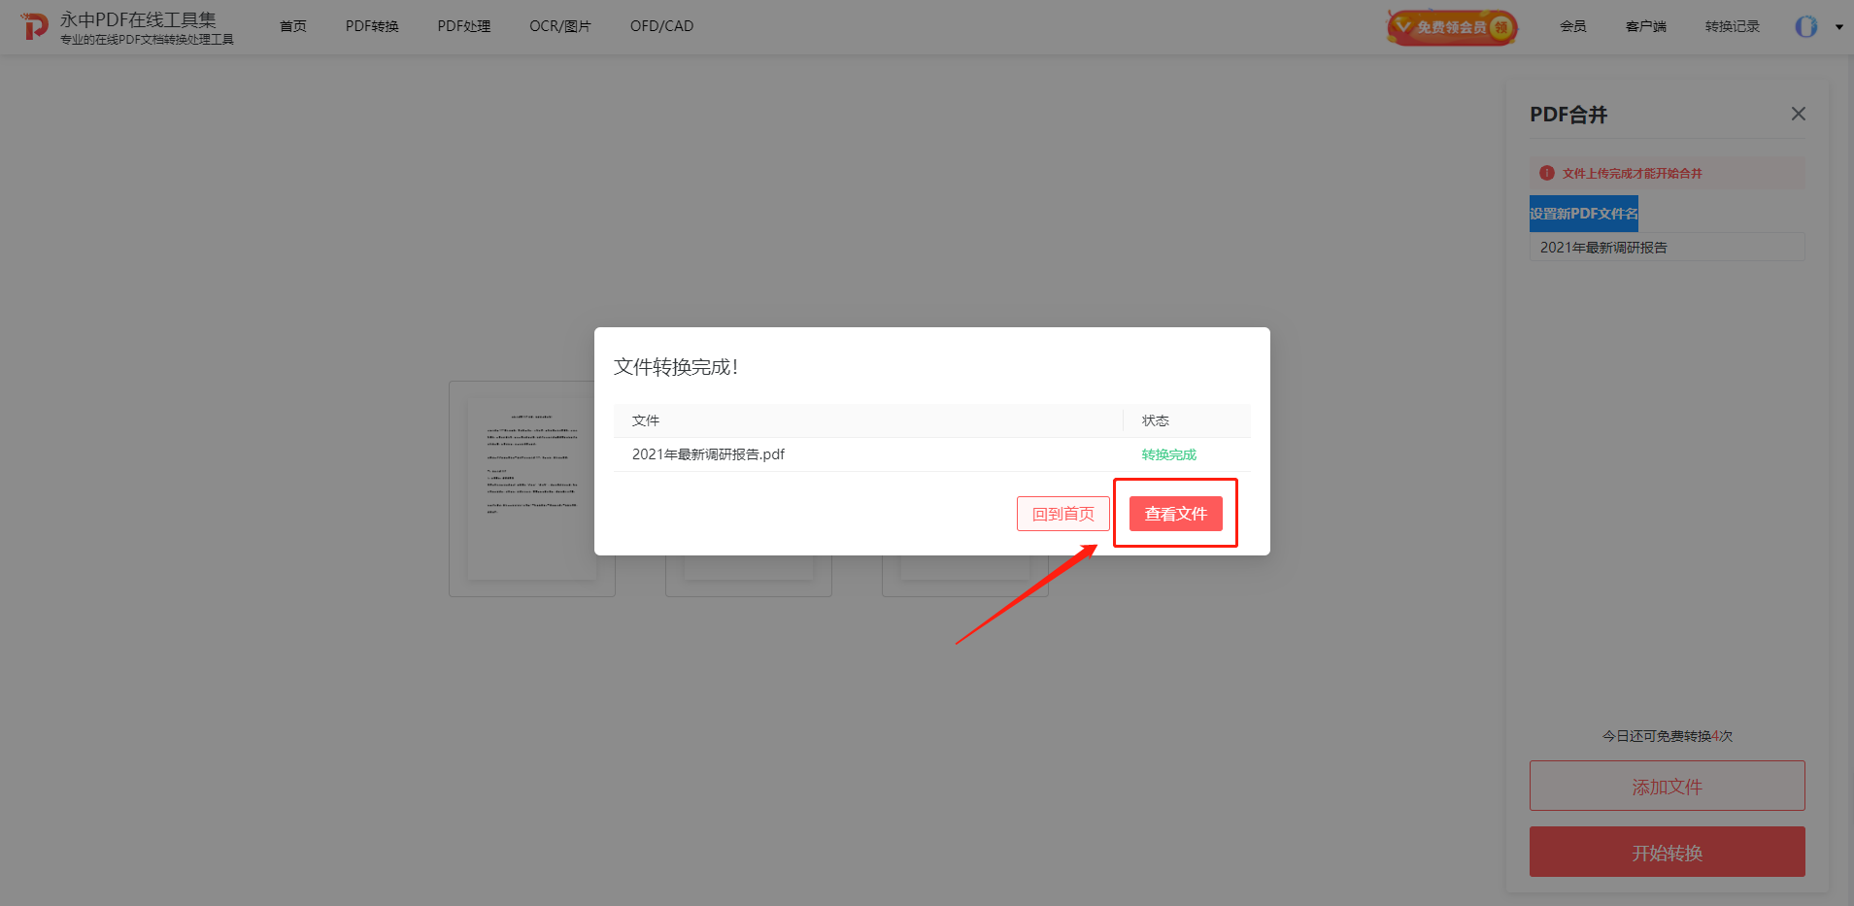The image size is (1854, 906).
Task: Open the OFD/CAD menu
Action: (661, 26)
